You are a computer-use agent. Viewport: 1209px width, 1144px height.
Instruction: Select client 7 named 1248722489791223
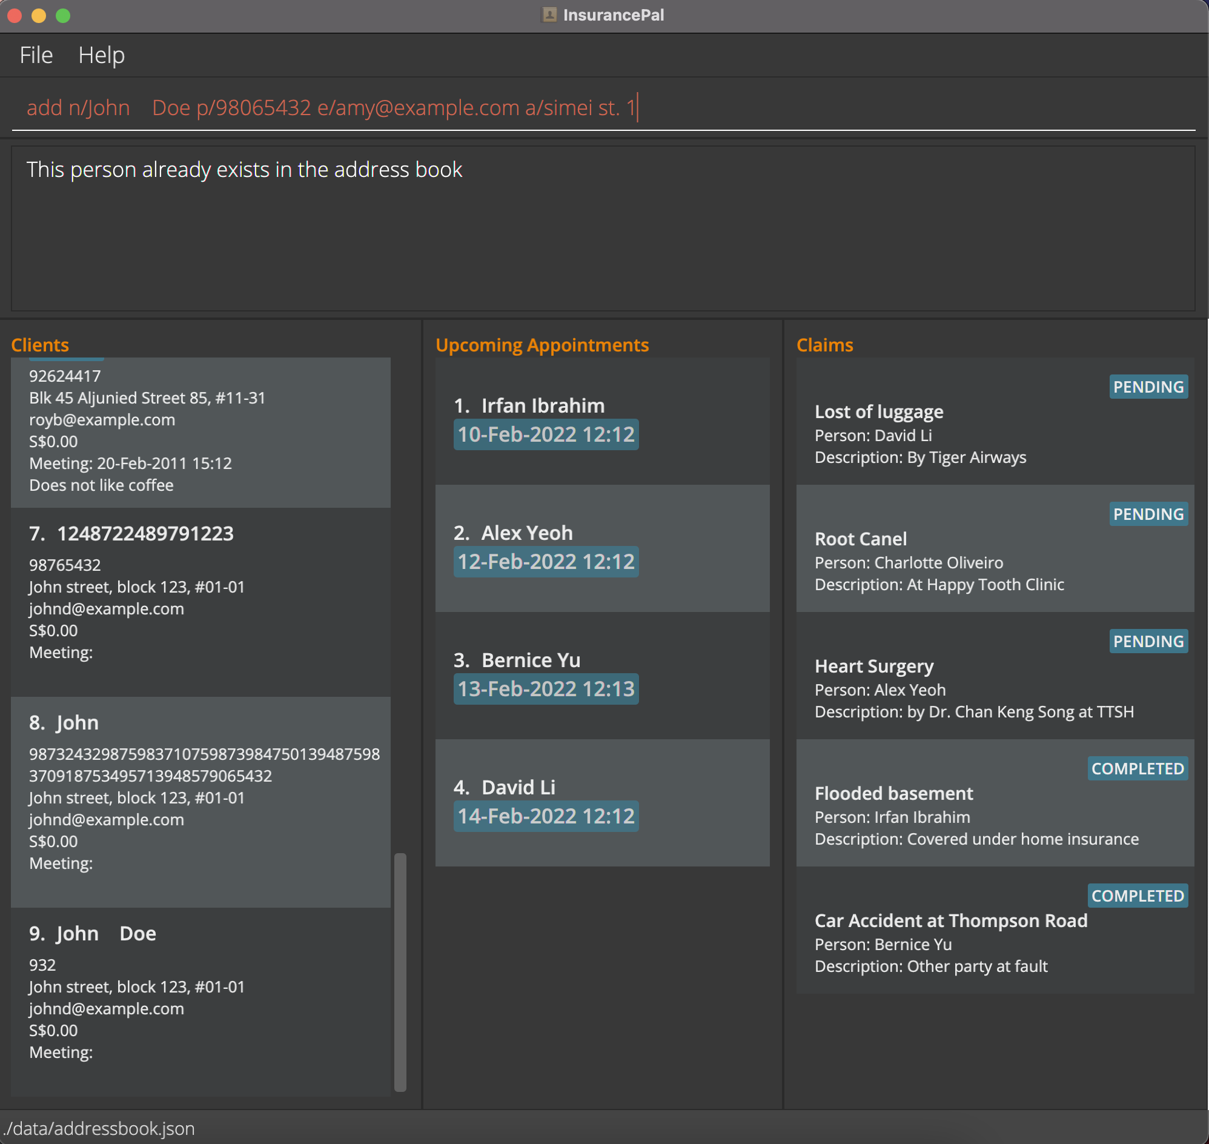tap(200, 601)
